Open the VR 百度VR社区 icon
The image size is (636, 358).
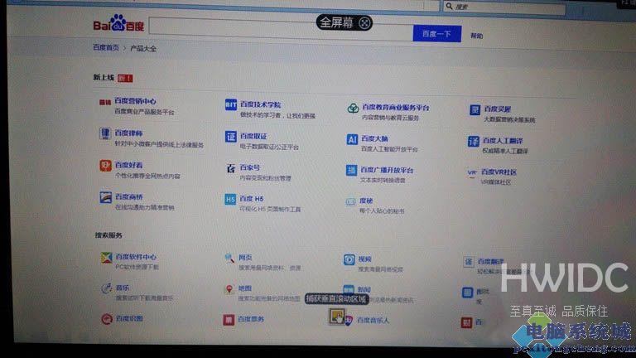(472, 172)
